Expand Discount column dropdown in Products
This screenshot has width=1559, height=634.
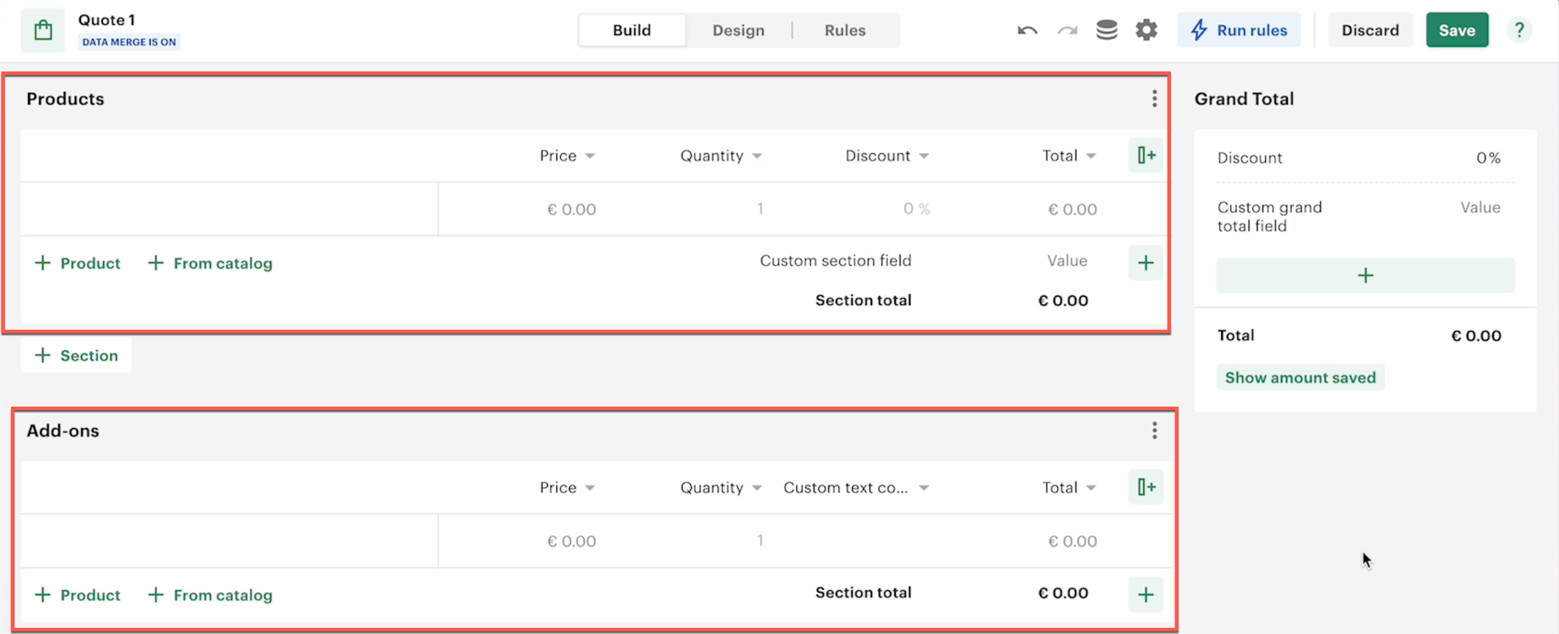pos(924,156)
